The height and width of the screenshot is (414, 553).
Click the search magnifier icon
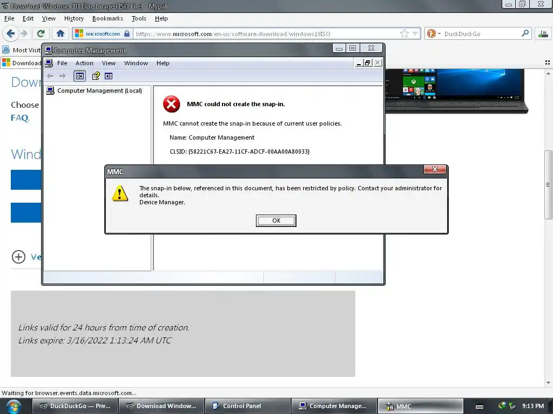(525, 33)
